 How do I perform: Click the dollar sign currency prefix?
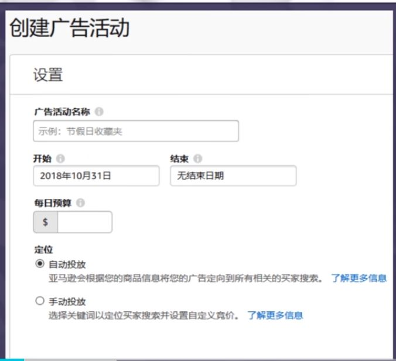coord(46,222)
